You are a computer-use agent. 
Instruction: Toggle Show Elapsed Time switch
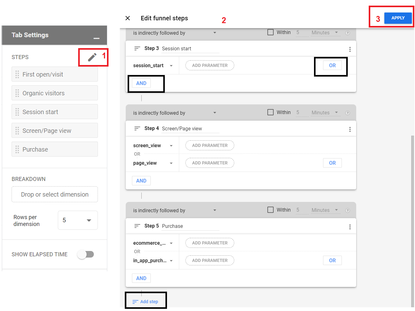[x=86, y=254]
